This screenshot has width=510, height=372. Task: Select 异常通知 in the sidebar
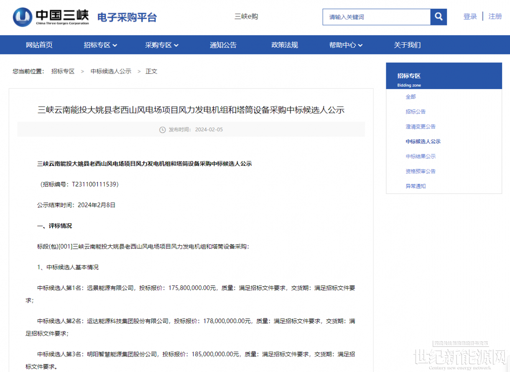(x=416, y=186)
